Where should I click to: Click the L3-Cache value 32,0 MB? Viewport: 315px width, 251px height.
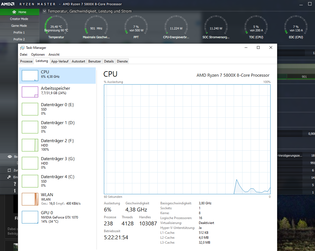[x=205, y=243]
